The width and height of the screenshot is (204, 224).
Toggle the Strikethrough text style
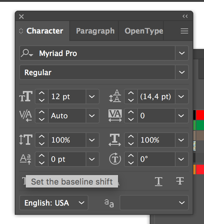(180, 181)
